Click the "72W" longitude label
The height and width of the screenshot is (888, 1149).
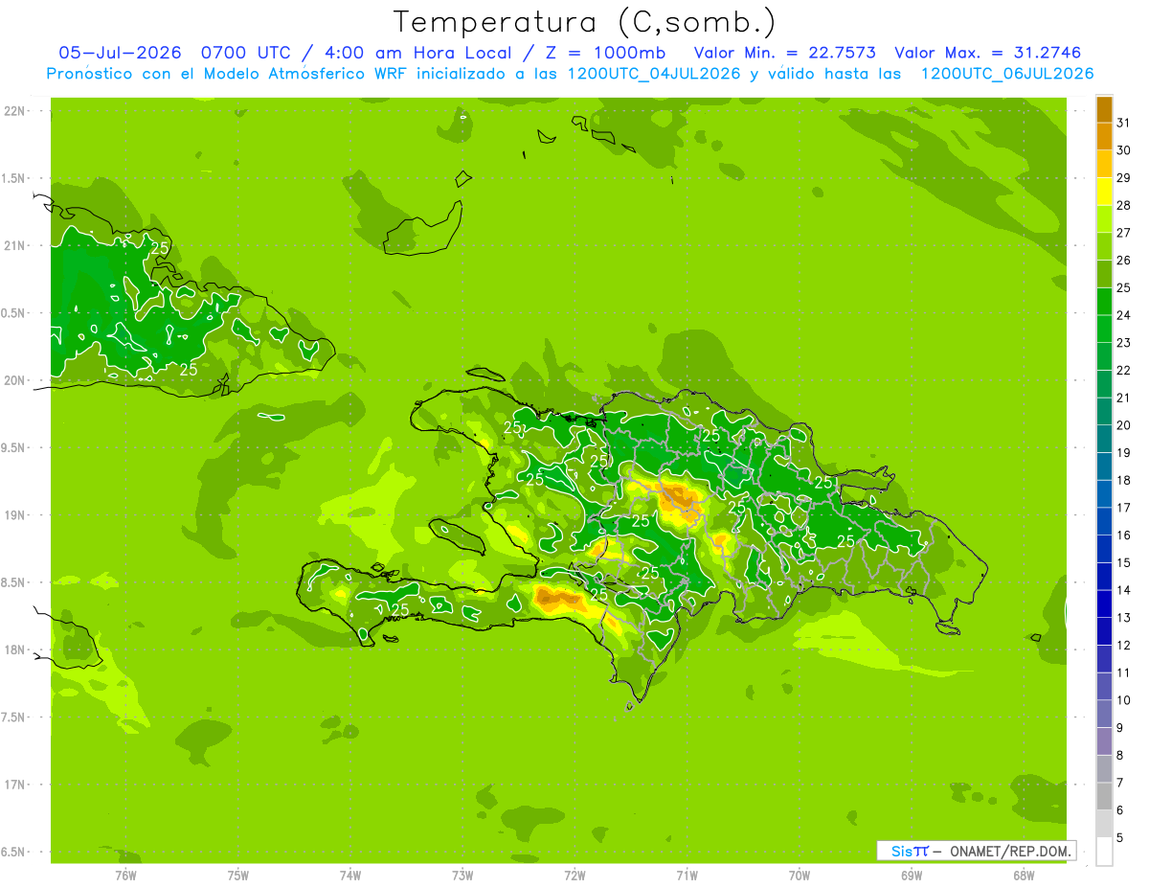click(x=574, y=875)
